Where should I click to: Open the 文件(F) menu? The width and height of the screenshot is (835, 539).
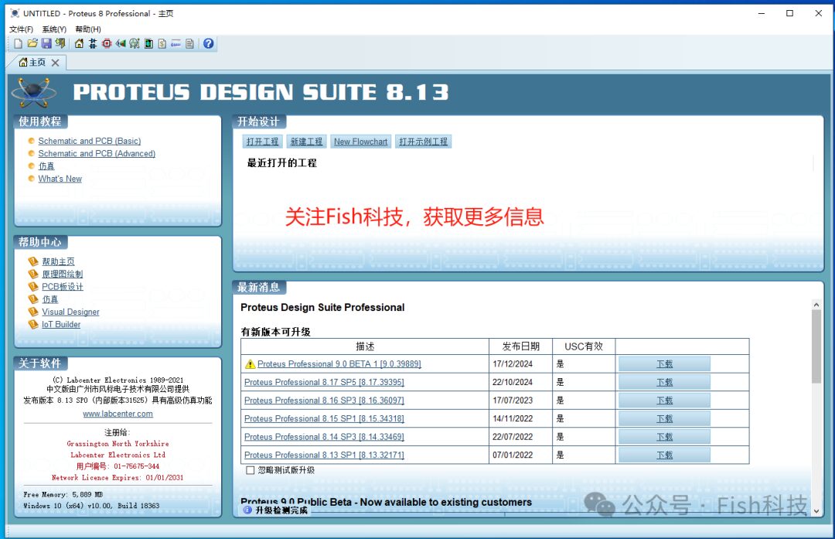click(x=22, y=29)
